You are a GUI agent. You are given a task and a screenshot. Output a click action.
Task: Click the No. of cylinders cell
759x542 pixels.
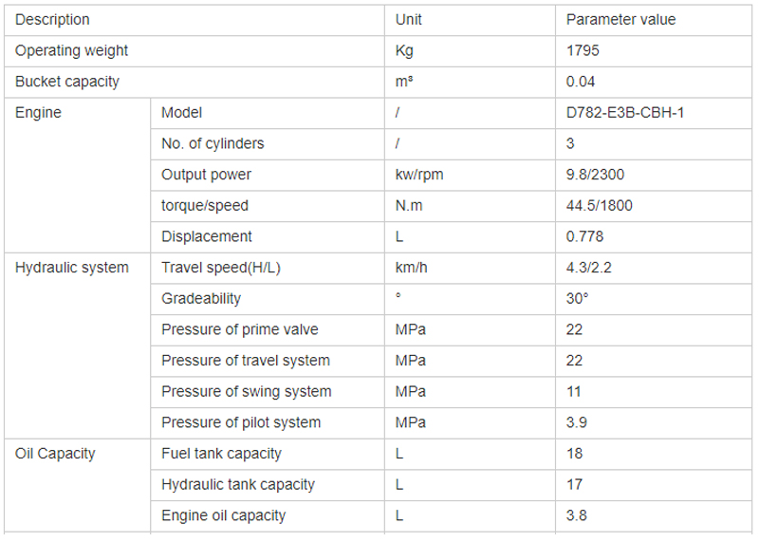[268, 144]
